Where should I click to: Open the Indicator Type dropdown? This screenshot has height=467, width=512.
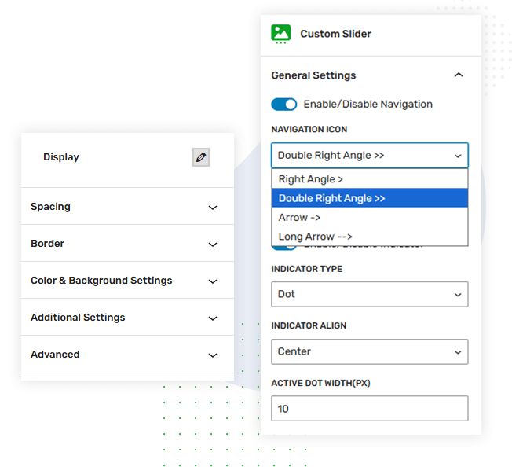pyautogui.click(x=369, y=294)
